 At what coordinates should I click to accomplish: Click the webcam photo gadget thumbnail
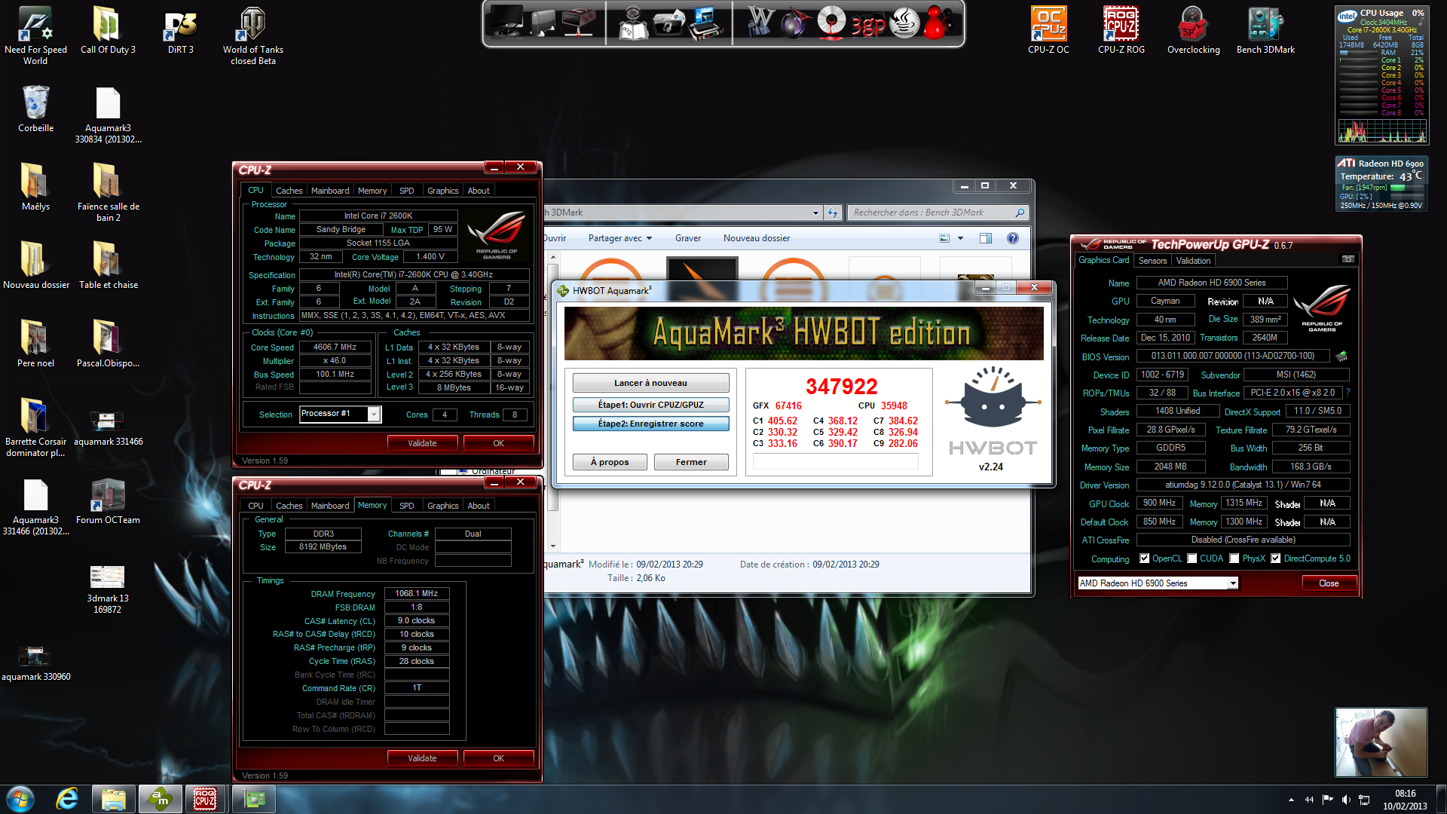click(x=1381, y=742)
